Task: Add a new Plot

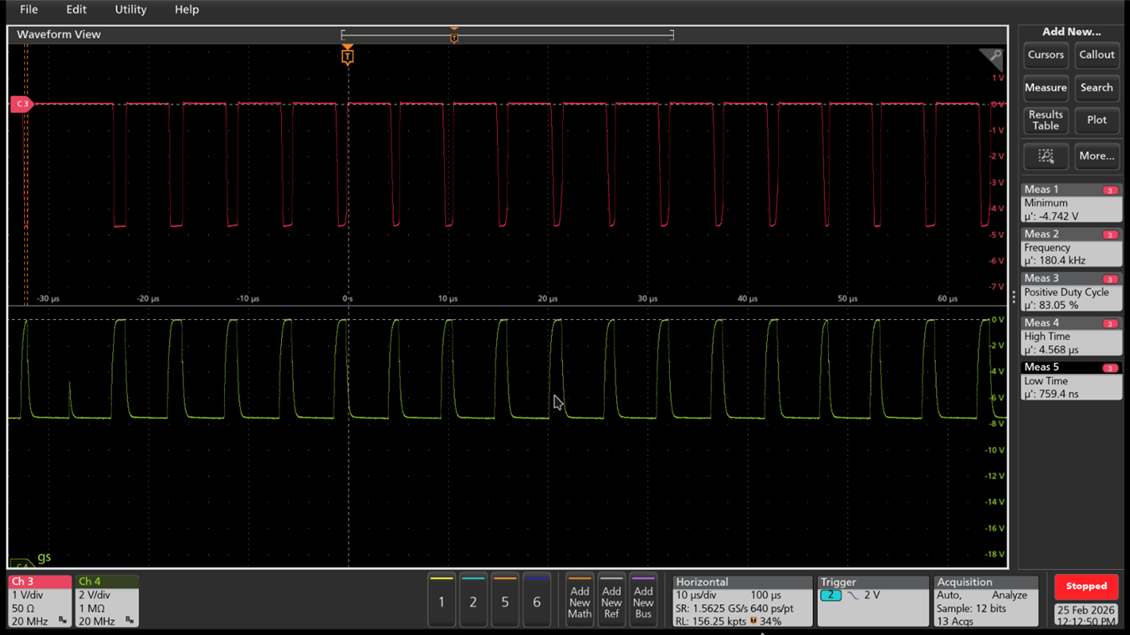Action: coord(1097,120)
